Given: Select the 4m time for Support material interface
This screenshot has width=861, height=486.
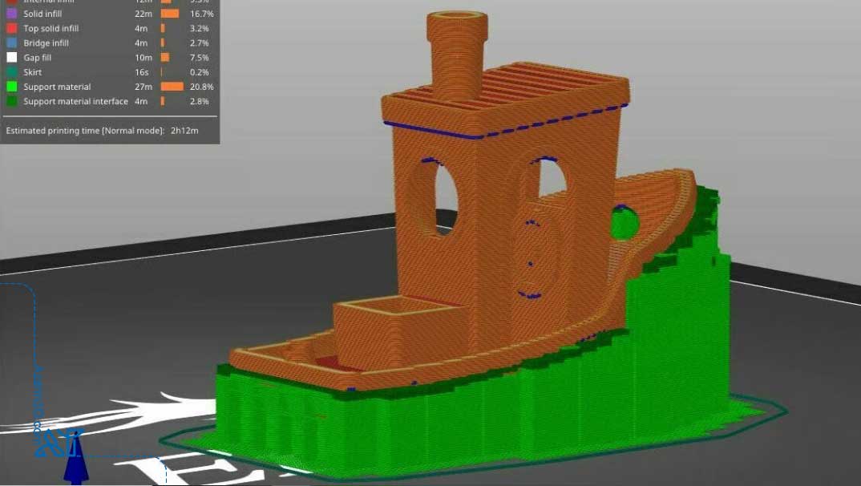Looking at the screenshot, I should coord(141,101).
